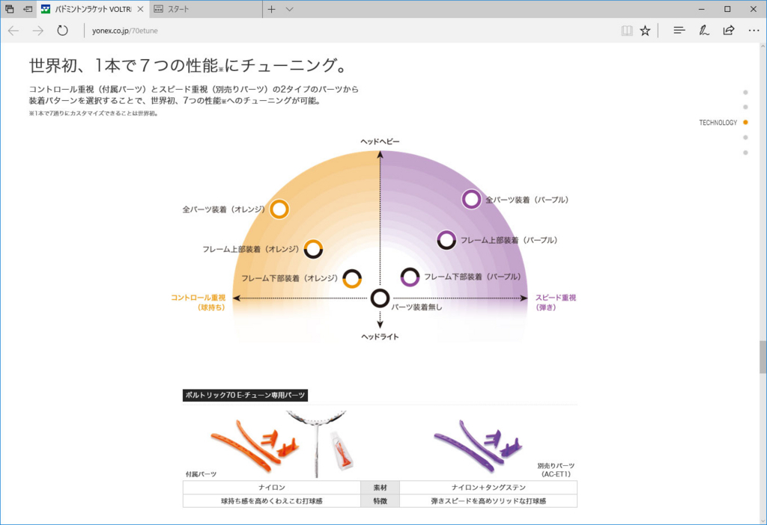Close the VOLTRIC badminton racket tab

[140, 9]
